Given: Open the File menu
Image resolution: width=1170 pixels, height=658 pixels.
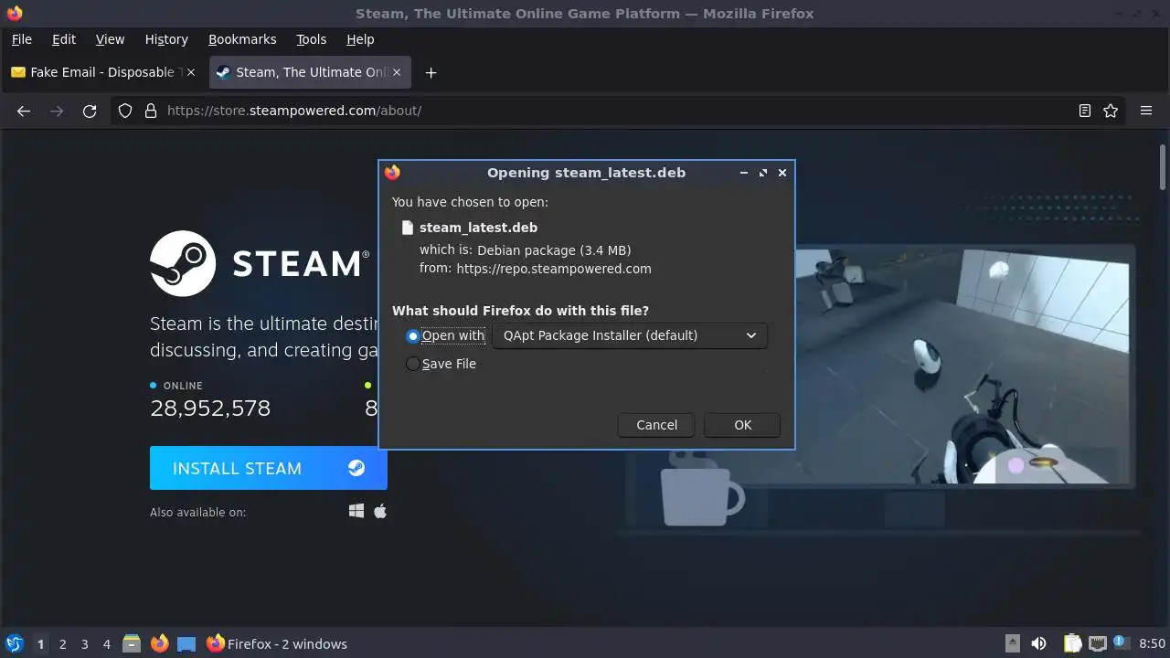Looking at the screenshot, I should [x=21, y=39].
